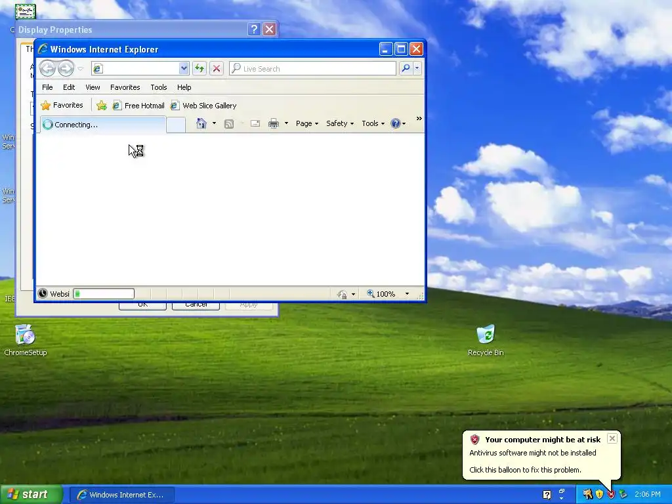Expand the address bar URL dropdown

click(x=184, y=68)
